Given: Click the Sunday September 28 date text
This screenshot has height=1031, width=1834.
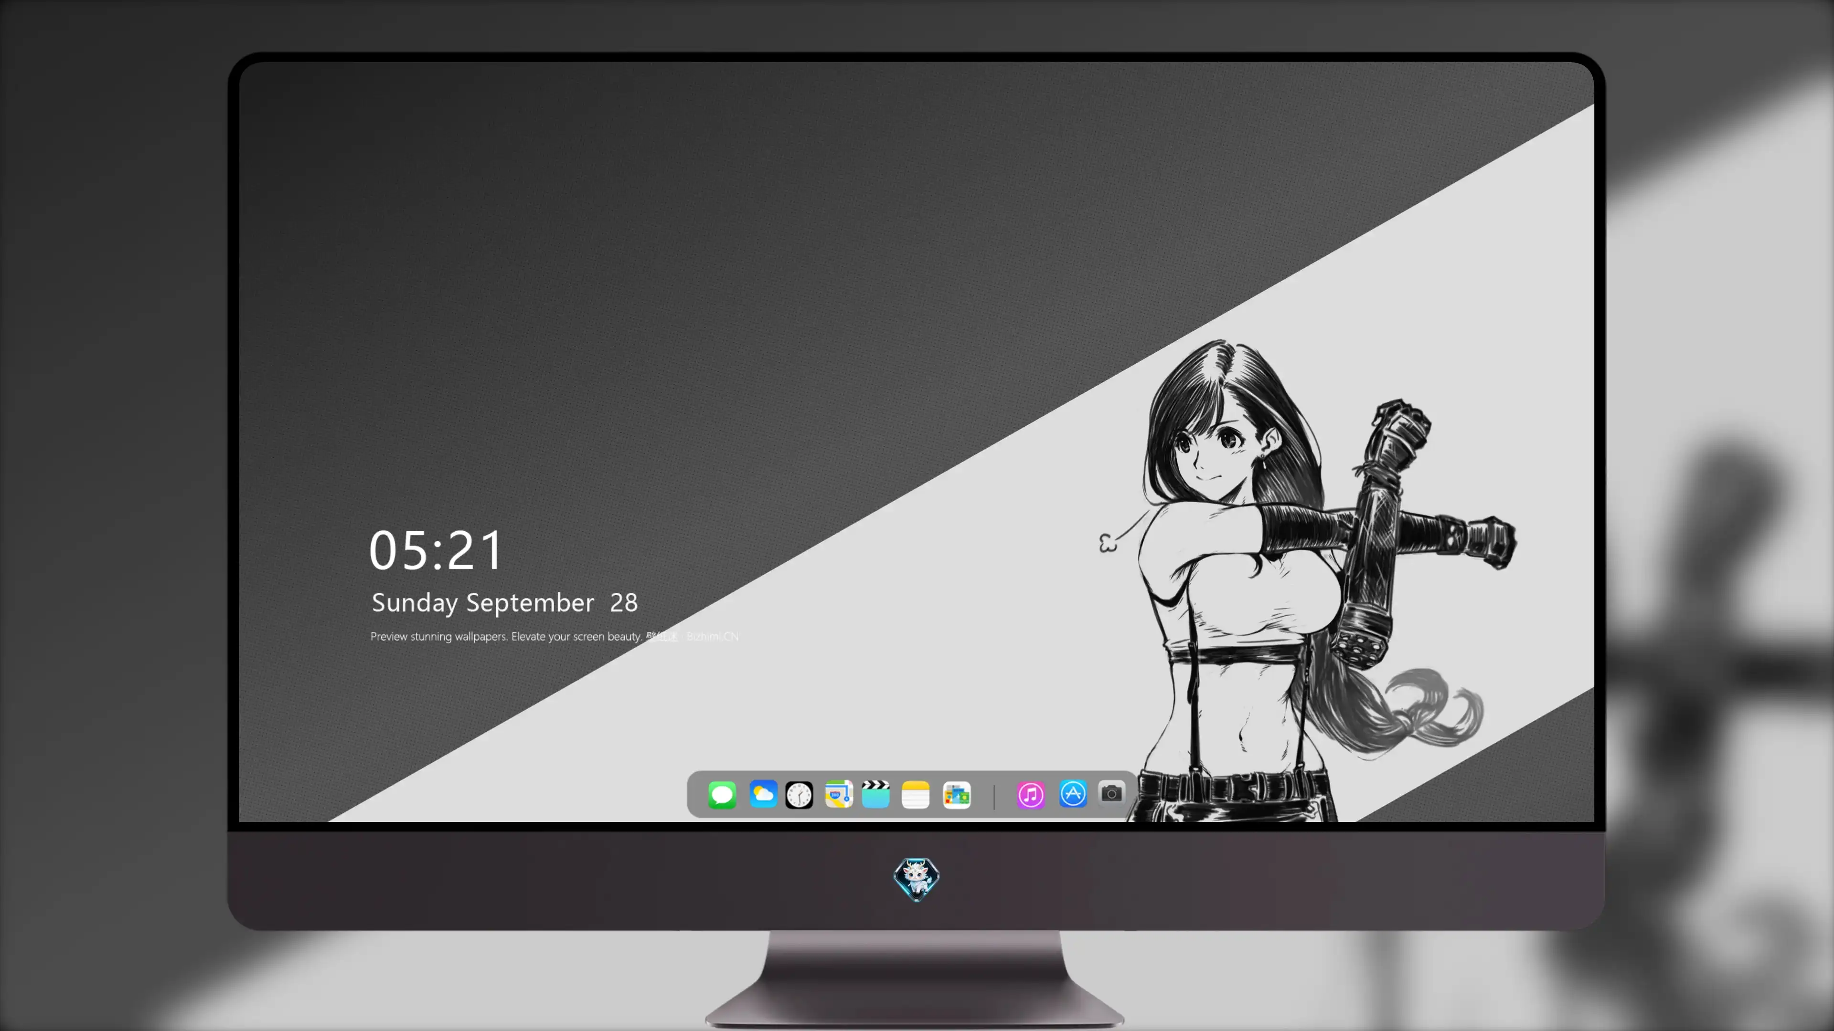Looking at the screenshot, I should pos(504,603).
